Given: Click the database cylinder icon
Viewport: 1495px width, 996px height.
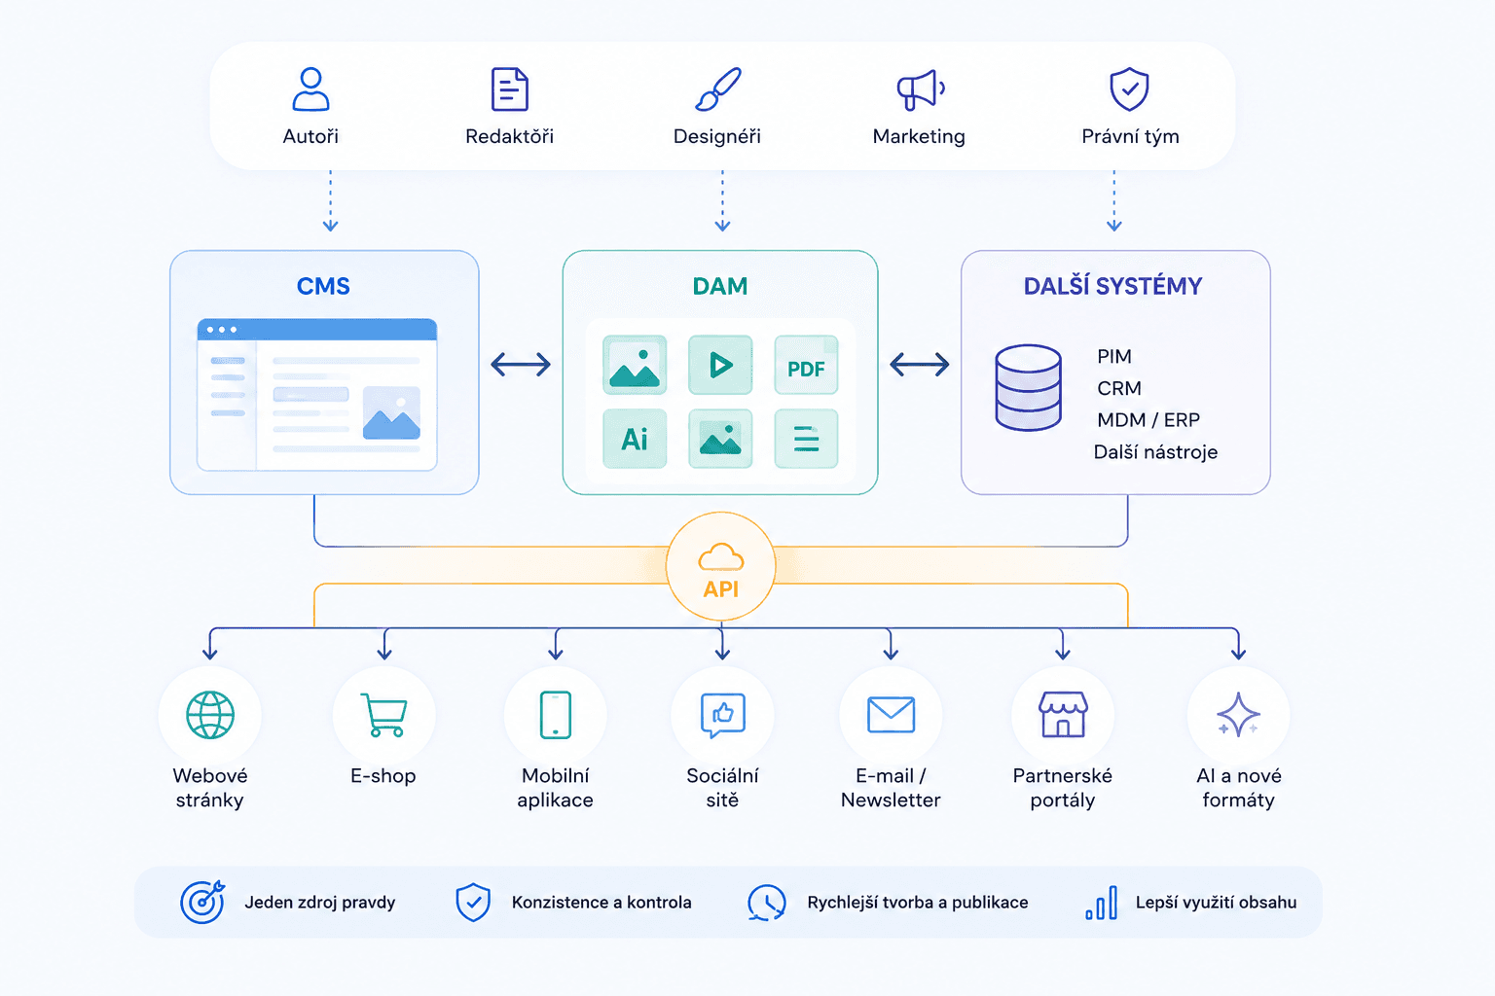Looking at the screenshot, I should coord(1028,387).
